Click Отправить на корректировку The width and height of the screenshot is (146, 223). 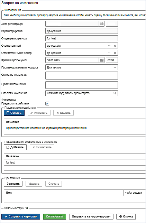[x=91, y=216]
